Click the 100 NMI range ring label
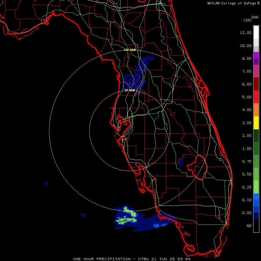Viewport: 261px width, 261px height. (130, 50)
